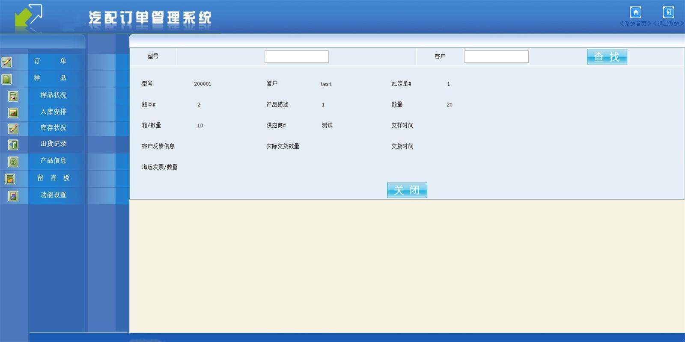Click the model value 200001
This screenshot has width=685, height=342.
pos(203,84)
